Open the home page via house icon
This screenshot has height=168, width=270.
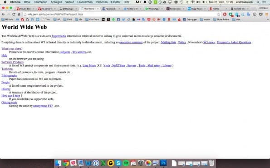(19, 14)
